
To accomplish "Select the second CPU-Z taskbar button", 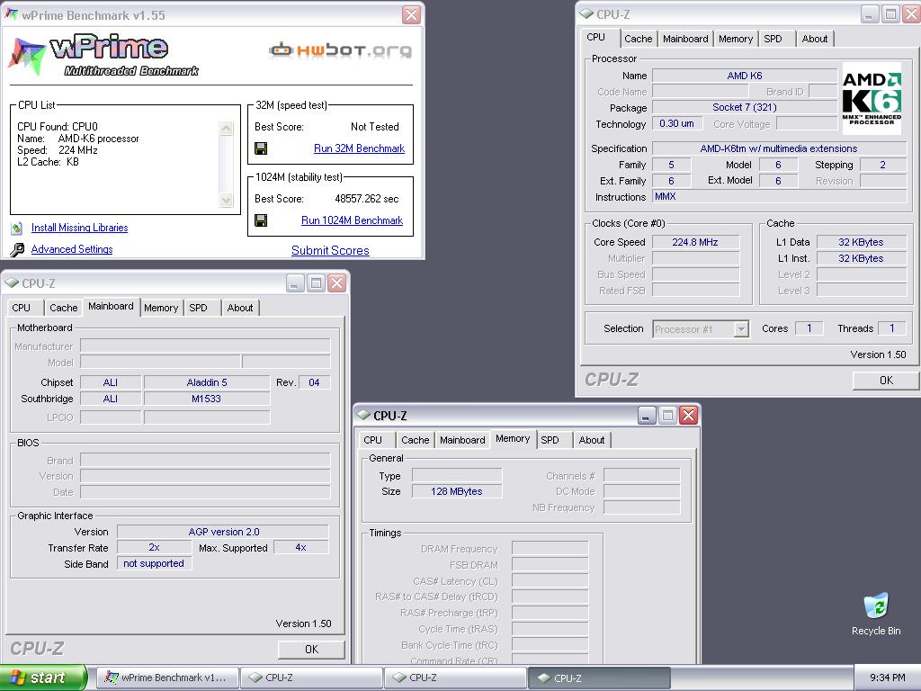I will click(456, 678).
